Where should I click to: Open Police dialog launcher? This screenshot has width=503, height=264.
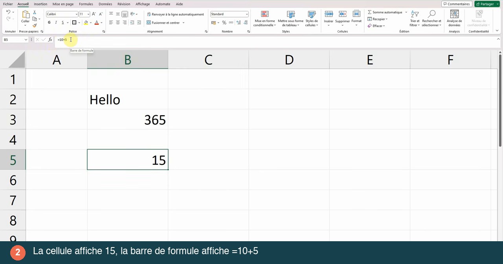point(104,31)
